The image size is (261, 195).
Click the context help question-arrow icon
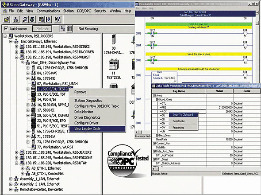(58, 19)
